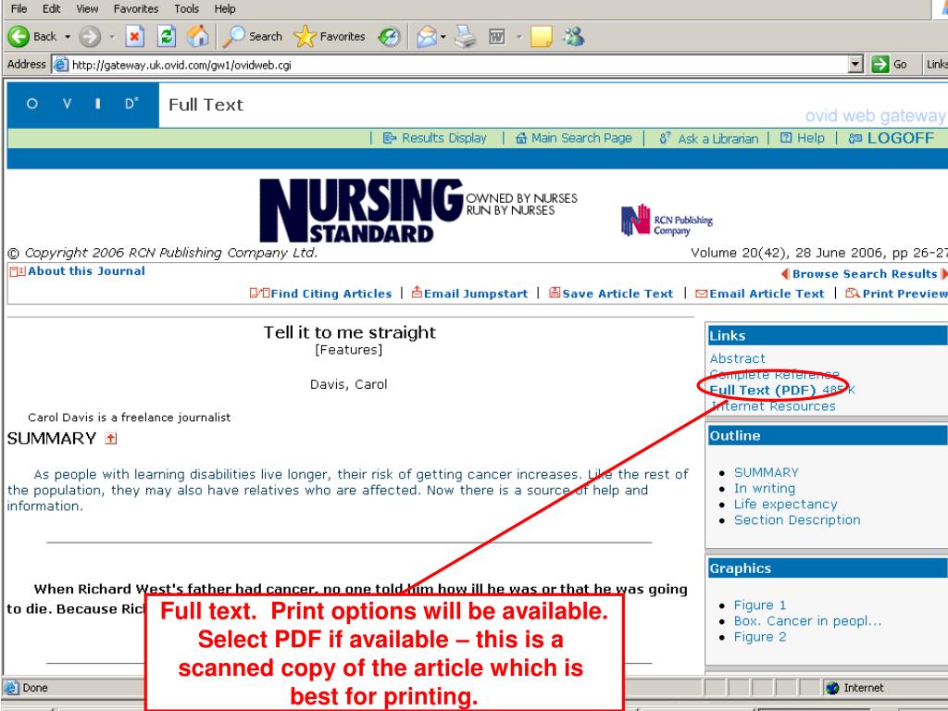Open Internet Resources link

point(773,406)
